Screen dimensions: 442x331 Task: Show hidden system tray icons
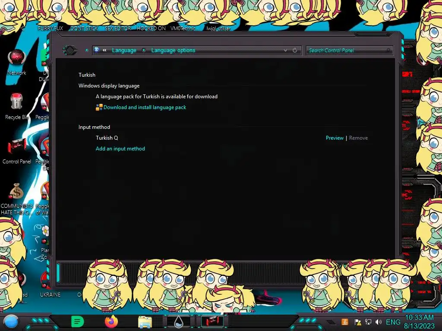click(331, 322)
